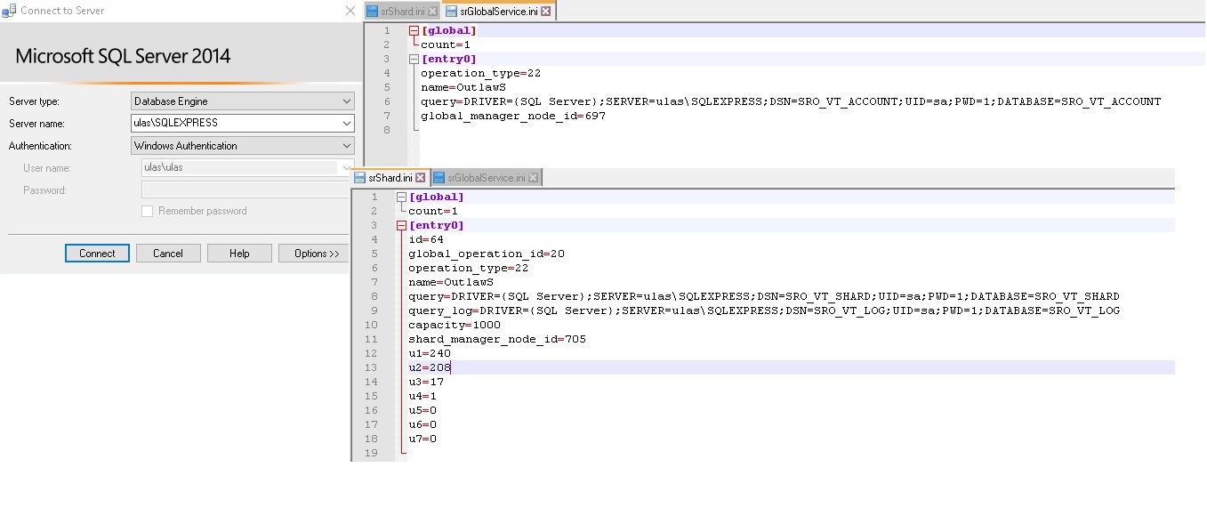Close the greyed srGlobalService.ini tab

(534, 178)
